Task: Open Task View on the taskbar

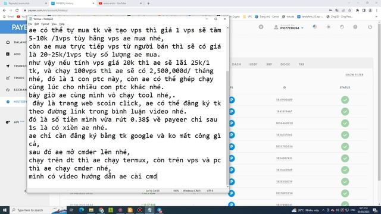Action: (x=71, y=210)
